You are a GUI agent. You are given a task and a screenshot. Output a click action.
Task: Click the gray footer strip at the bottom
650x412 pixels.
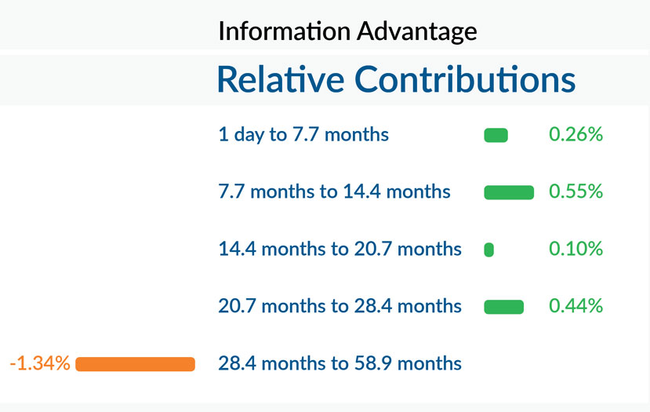tap(325, 407)
